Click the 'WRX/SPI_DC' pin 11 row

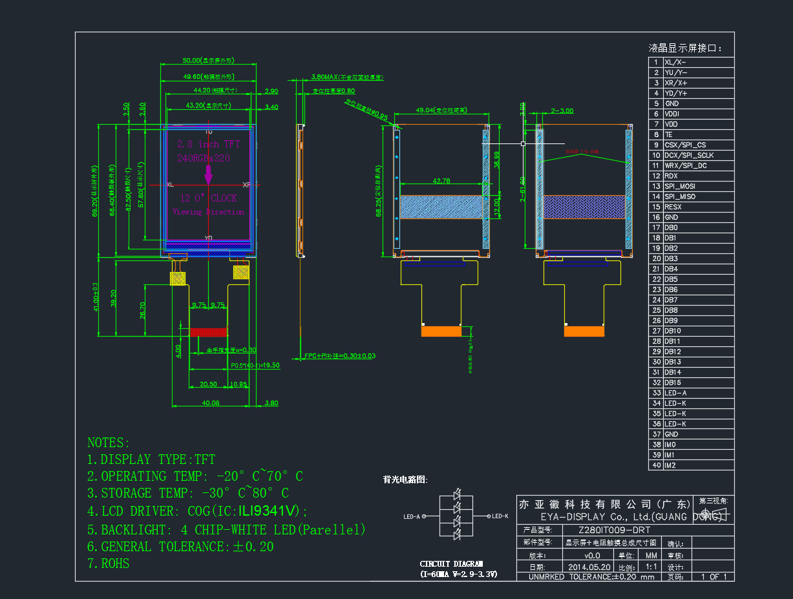[692, 165]
